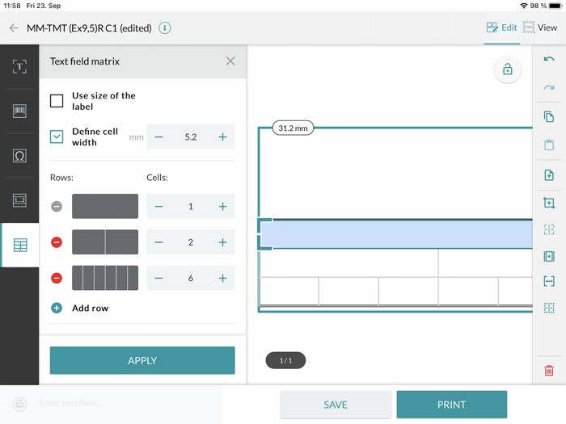Select the single-cell row preview
Viewport: 566px width, 424px height.
105,206
